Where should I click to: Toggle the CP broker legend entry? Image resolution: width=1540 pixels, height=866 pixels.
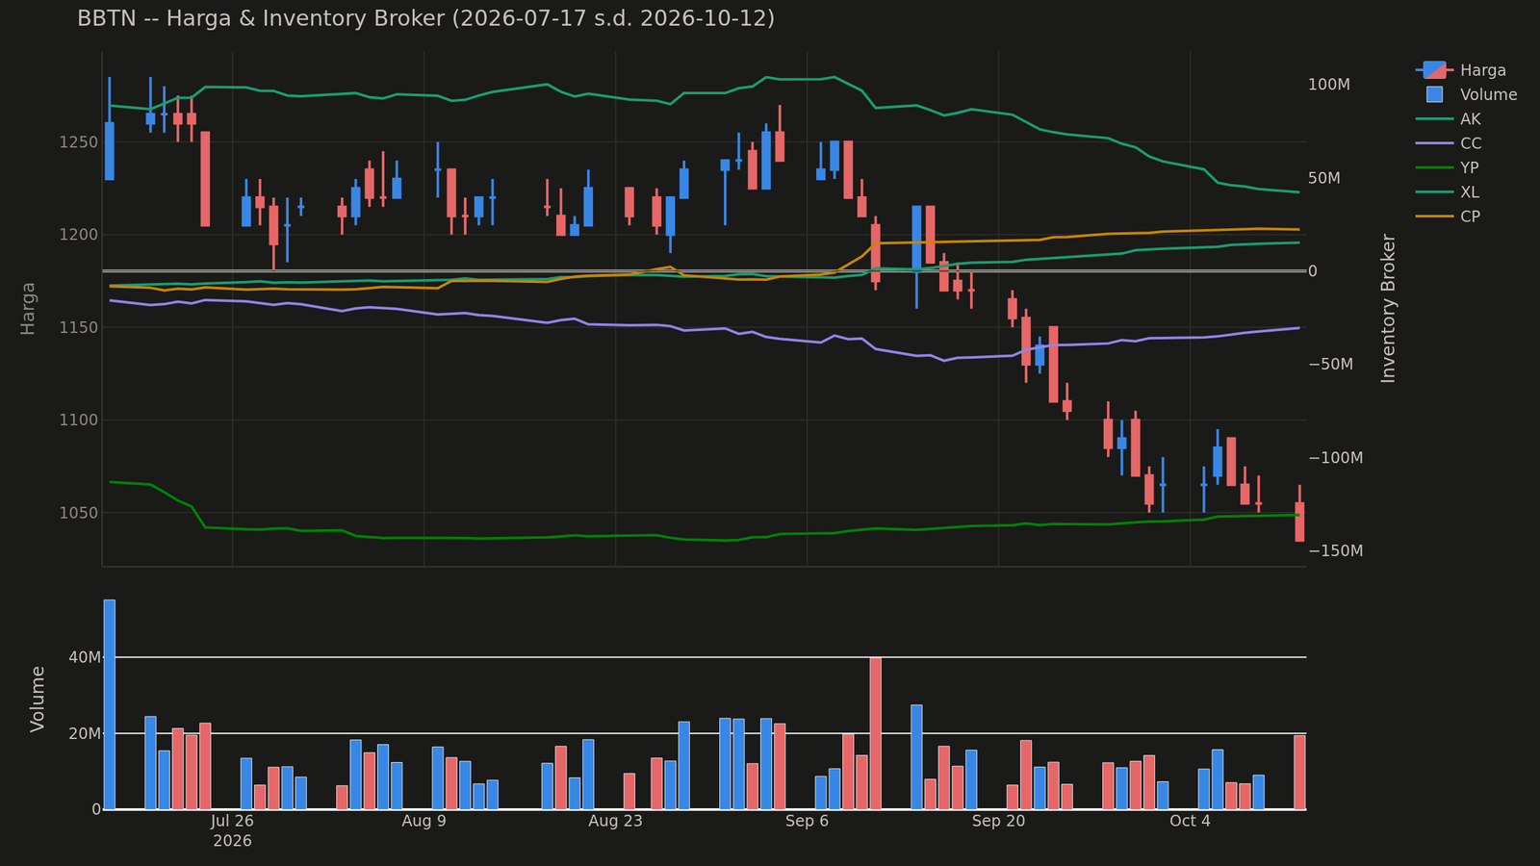point(1449,216)
